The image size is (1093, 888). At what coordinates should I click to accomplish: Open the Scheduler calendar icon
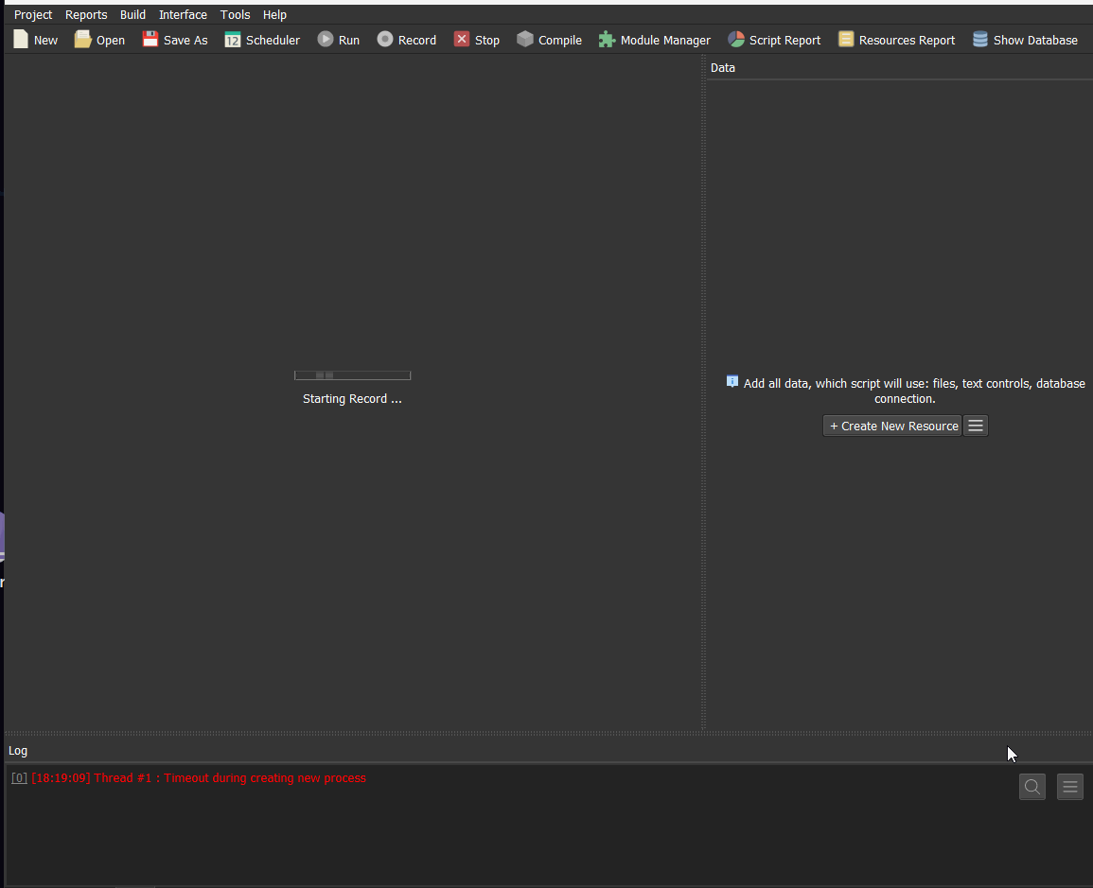[x=233, y=40]
